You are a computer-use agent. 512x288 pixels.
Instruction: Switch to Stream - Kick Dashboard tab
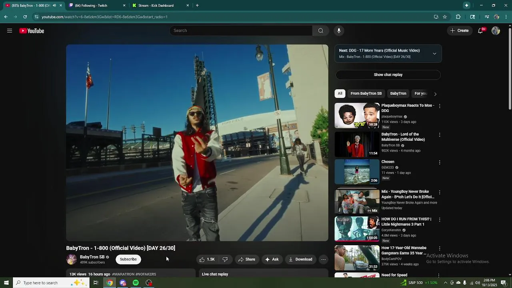[x=160, y=6]
